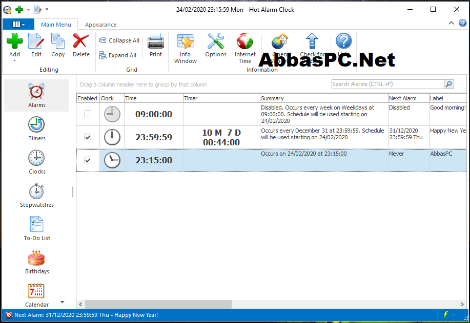The image size is (470, 323).
Task: Click the Internet Time globe icon
Action: pyautogui.click(x=245, y=41)
